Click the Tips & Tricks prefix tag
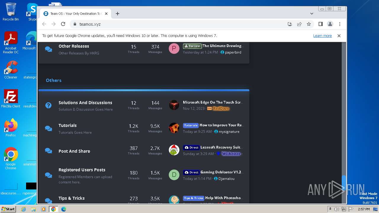 tap(194, 198)
